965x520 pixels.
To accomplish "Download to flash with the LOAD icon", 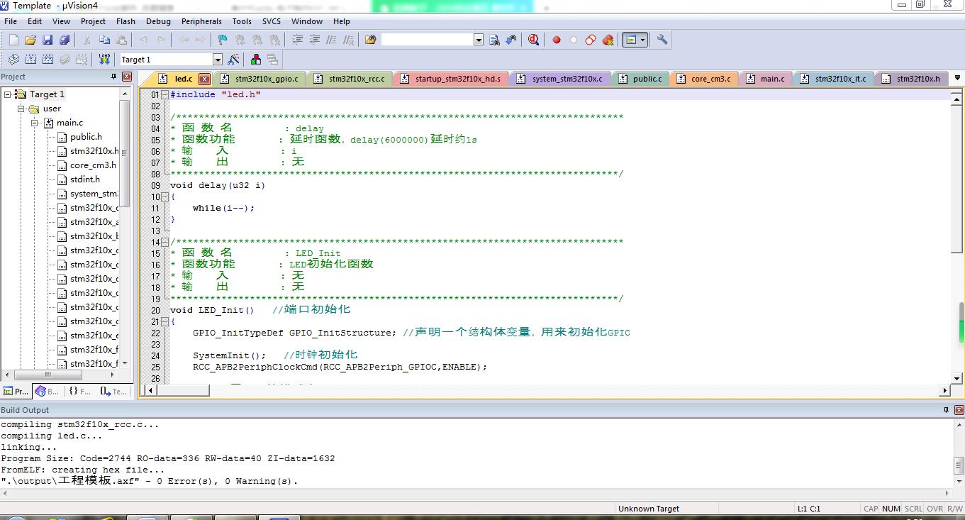I will tap(104, 60).
